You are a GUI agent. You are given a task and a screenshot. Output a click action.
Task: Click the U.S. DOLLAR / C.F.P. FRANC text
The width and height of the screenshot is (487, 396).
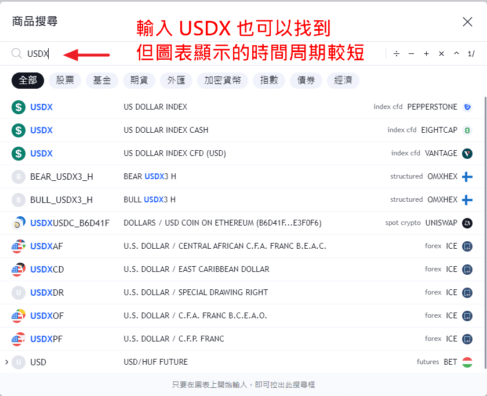(173, 339)
